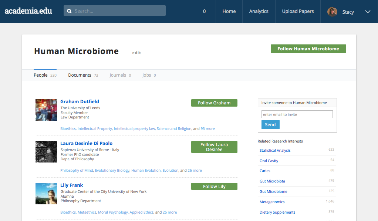Expand Graham's '95 more' interests link
The height and width of the screenshot is (221, 378).
click(207, 129)
